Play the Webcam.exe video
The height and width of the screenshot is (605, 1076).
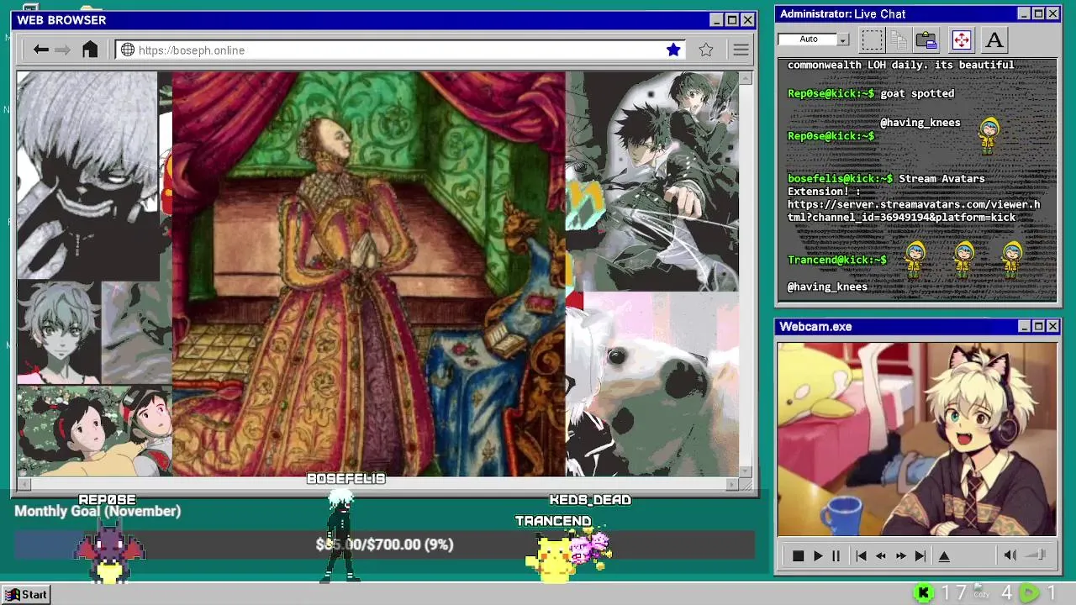pyautogui.click(x=817, y=555)
